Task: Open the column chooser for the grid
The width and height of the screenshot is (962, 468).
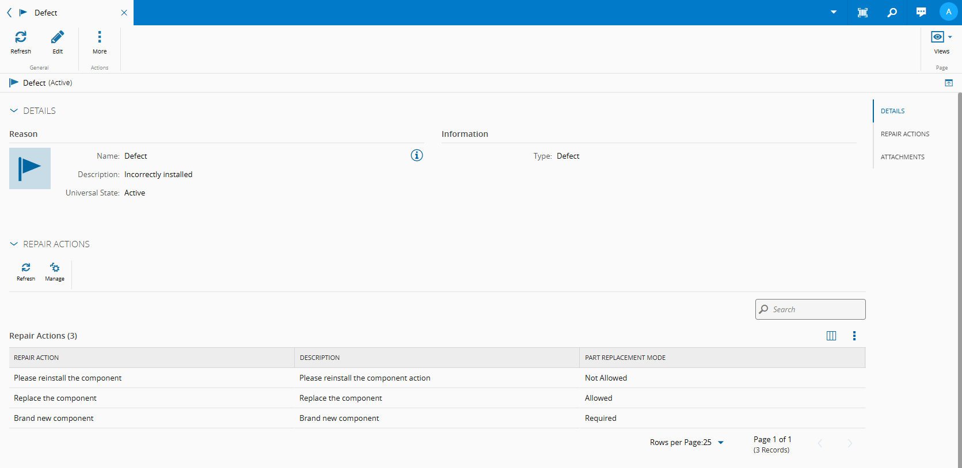Action: pos(831,336)
